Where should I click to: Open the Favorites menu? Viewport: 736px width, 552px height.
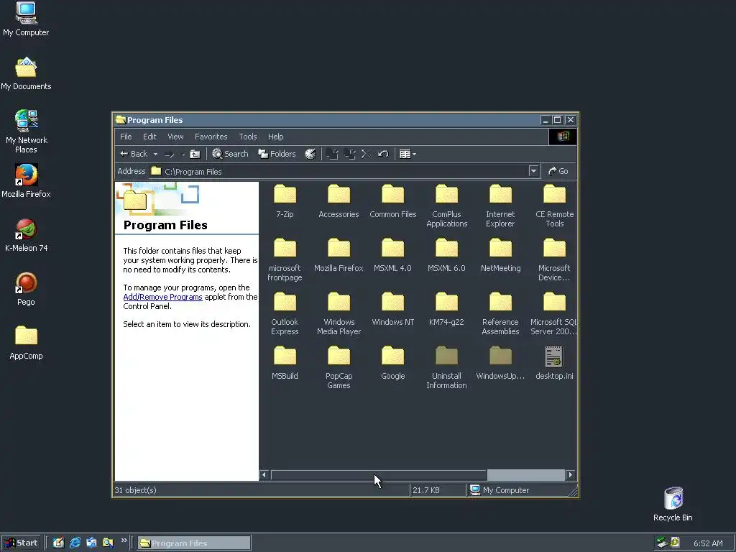[211, 137]
